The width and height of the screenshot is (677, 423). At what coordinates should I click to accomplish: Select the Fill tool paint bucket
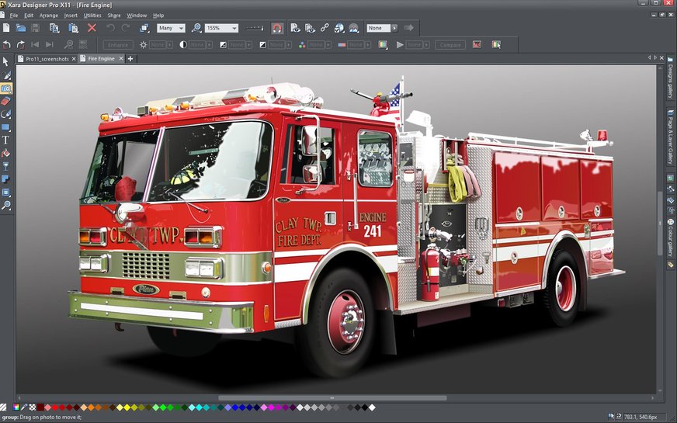click(x=5, y=154)
